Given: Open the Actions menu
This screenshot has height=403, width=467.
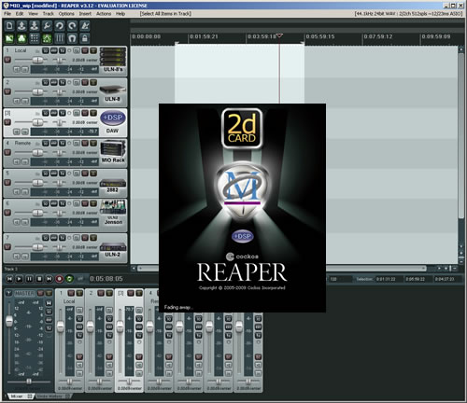Looking at the screenshot, I should tap(104, 14).
